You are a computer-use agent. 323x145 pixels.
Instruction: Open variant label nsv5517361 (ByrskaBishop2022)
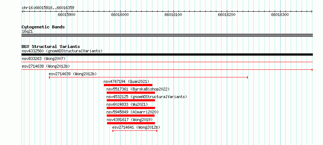pos(138,89)
